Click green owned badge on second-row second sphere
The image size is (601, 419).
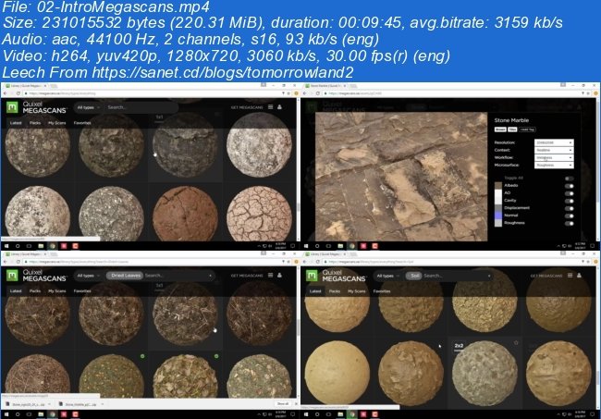click(x=142, y=356)
